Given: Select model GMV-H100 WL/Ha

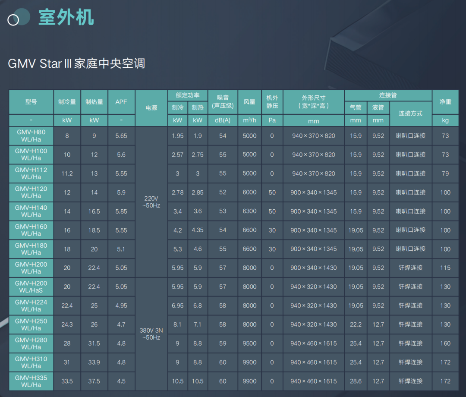Looking at the screenshot, I should (31, 154).
